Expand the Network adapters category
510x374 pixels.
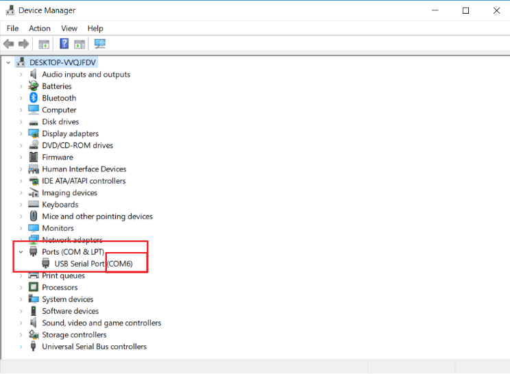[x=21, y=240]
